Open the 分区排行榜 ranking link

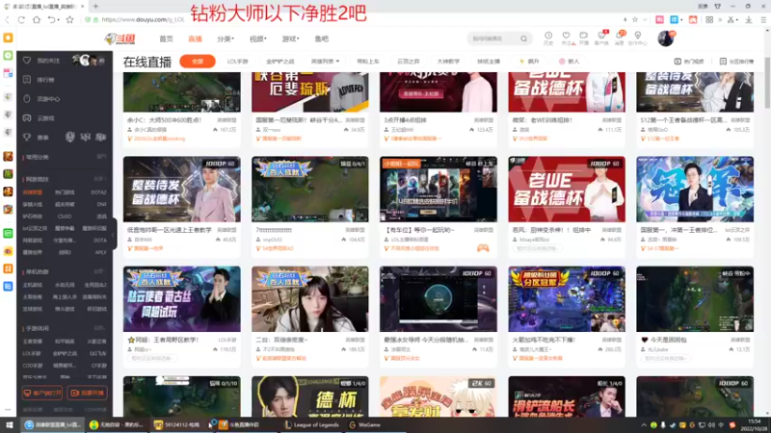[736, 62]
